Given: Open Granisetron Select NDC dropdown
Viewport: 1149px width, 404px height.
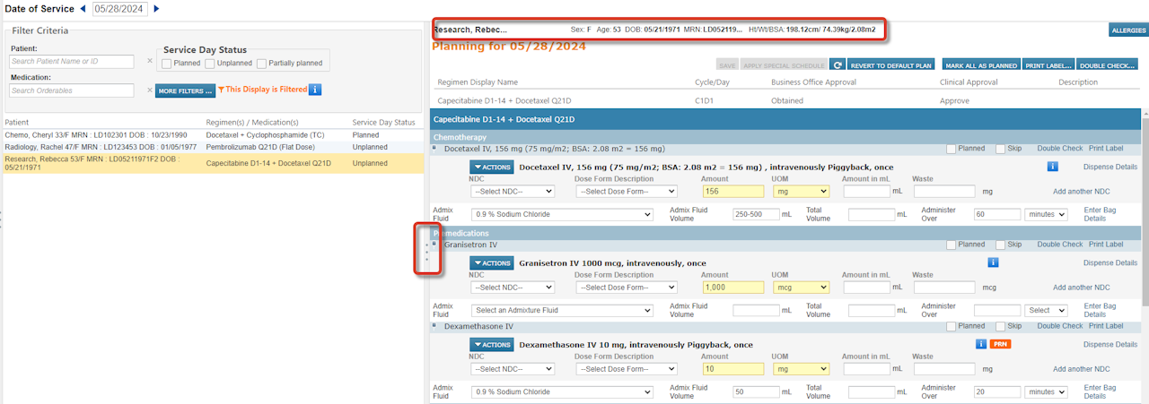Looking at the screenshot, I should tap(513, 288).
